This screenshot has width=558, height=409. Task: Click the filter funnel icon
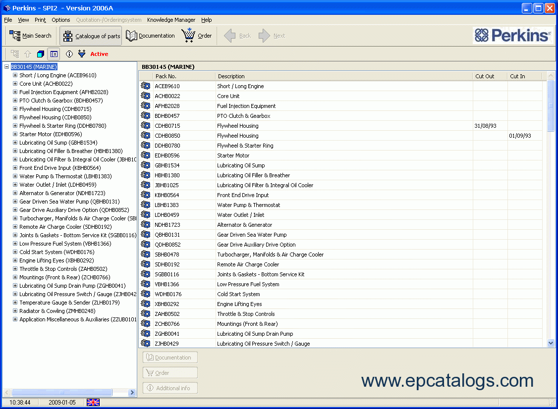(x=82, y=54)
